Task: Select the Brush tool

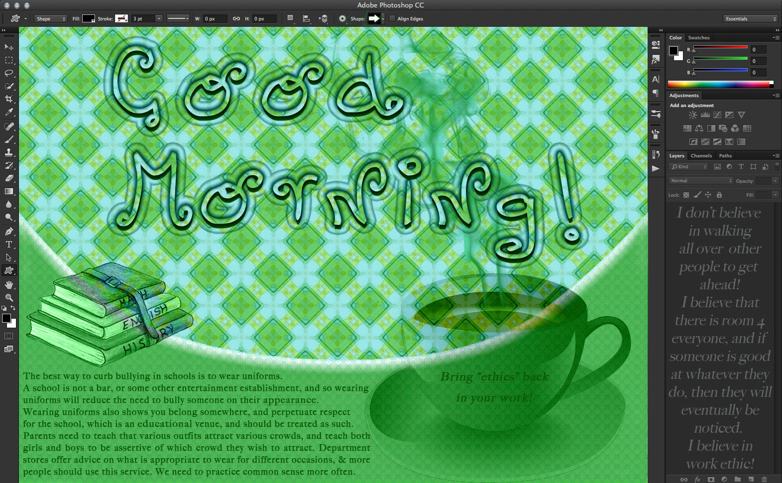Action: click(x=9, y=139)
